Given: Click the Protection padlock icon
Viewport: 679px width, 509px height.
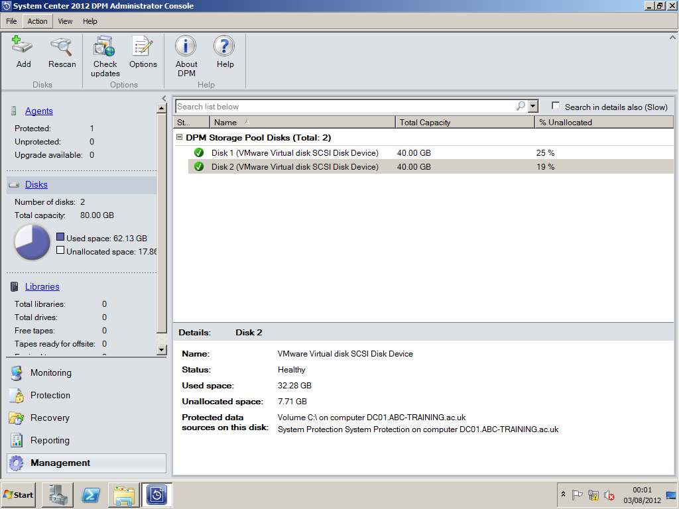Looking at the screenshot, I should point(17,395).
